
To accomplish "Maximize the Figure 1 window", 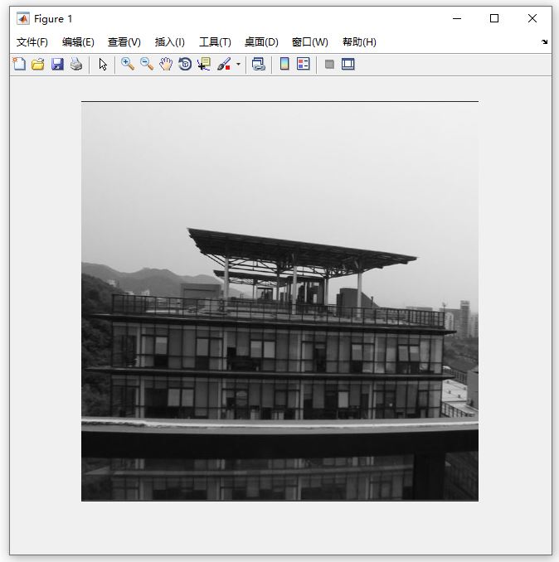I will click(494, 18).
